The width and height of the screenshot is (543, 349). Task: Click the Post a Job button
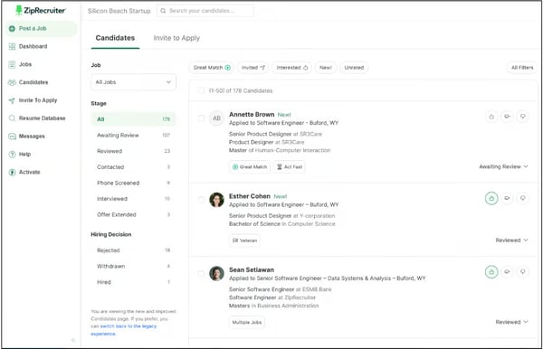(x=42, y=28)
